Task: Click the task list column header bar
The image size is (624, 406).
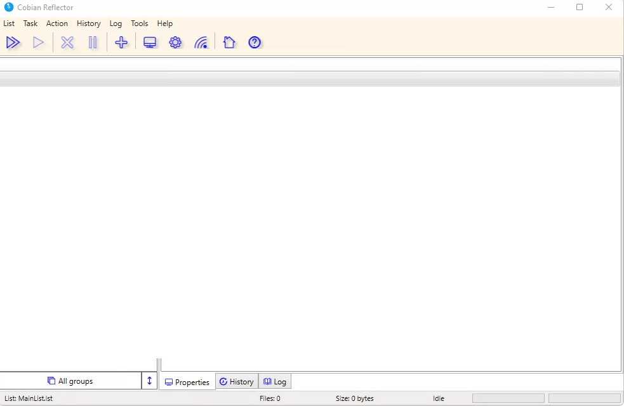Action: click(310, 79)
